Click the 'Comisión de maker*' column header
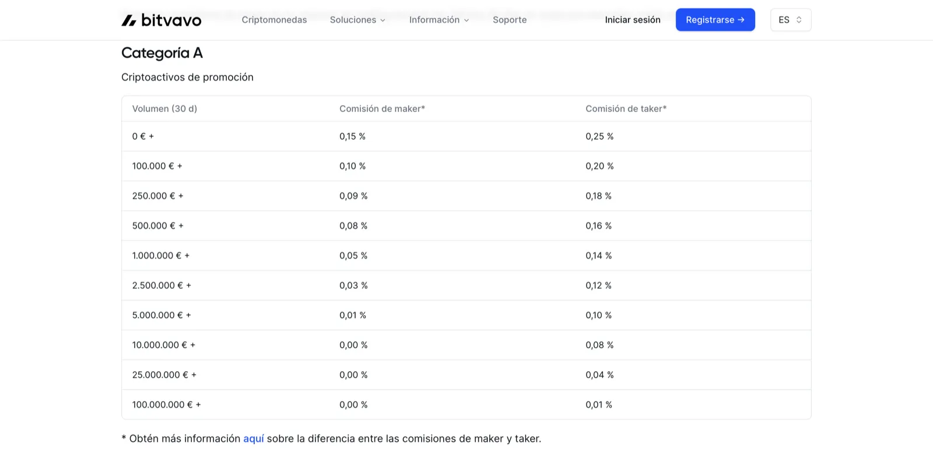933x464 pixels. 382,109
